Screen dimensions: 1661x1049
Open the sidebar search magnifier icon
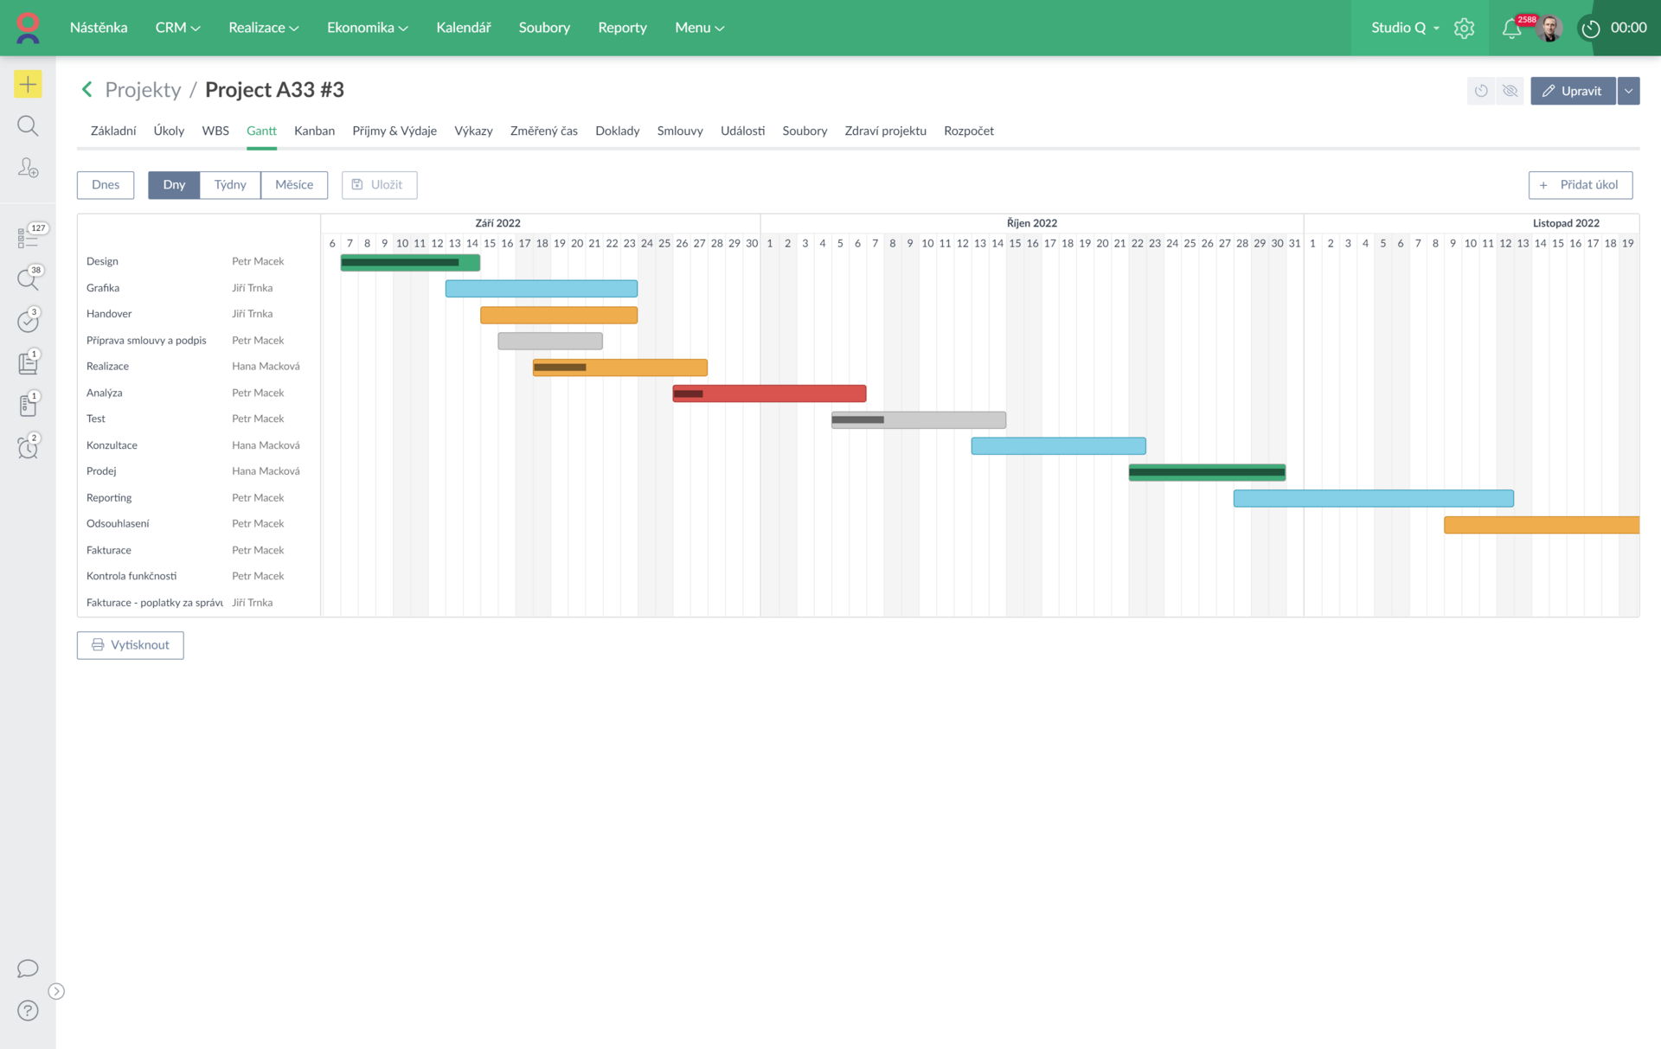[x=28, y=126]
